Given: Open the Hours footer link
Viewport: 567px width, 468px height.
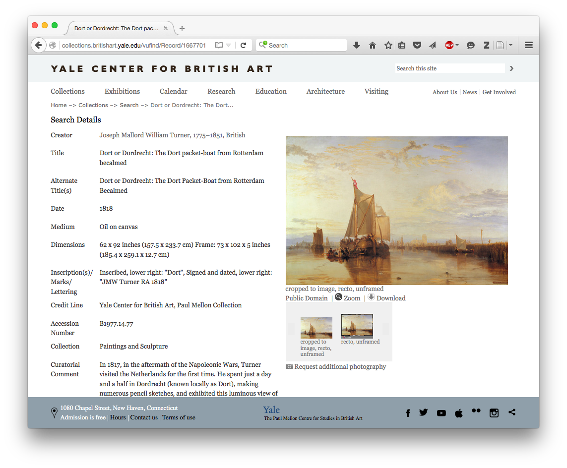Looking at the screenshot, I should 118,417.
